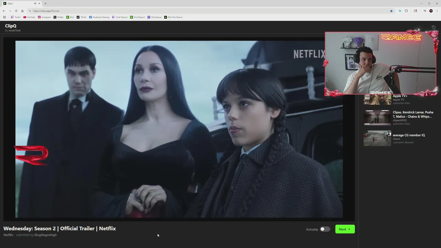
Task: Select the Clipse Chains & Whips thumbnail
Action: click(x=377, y=117)
